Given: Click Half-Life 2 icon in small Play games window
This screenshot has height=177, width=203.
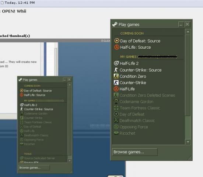Looking at the screenshot, I should tap(22, 105).
